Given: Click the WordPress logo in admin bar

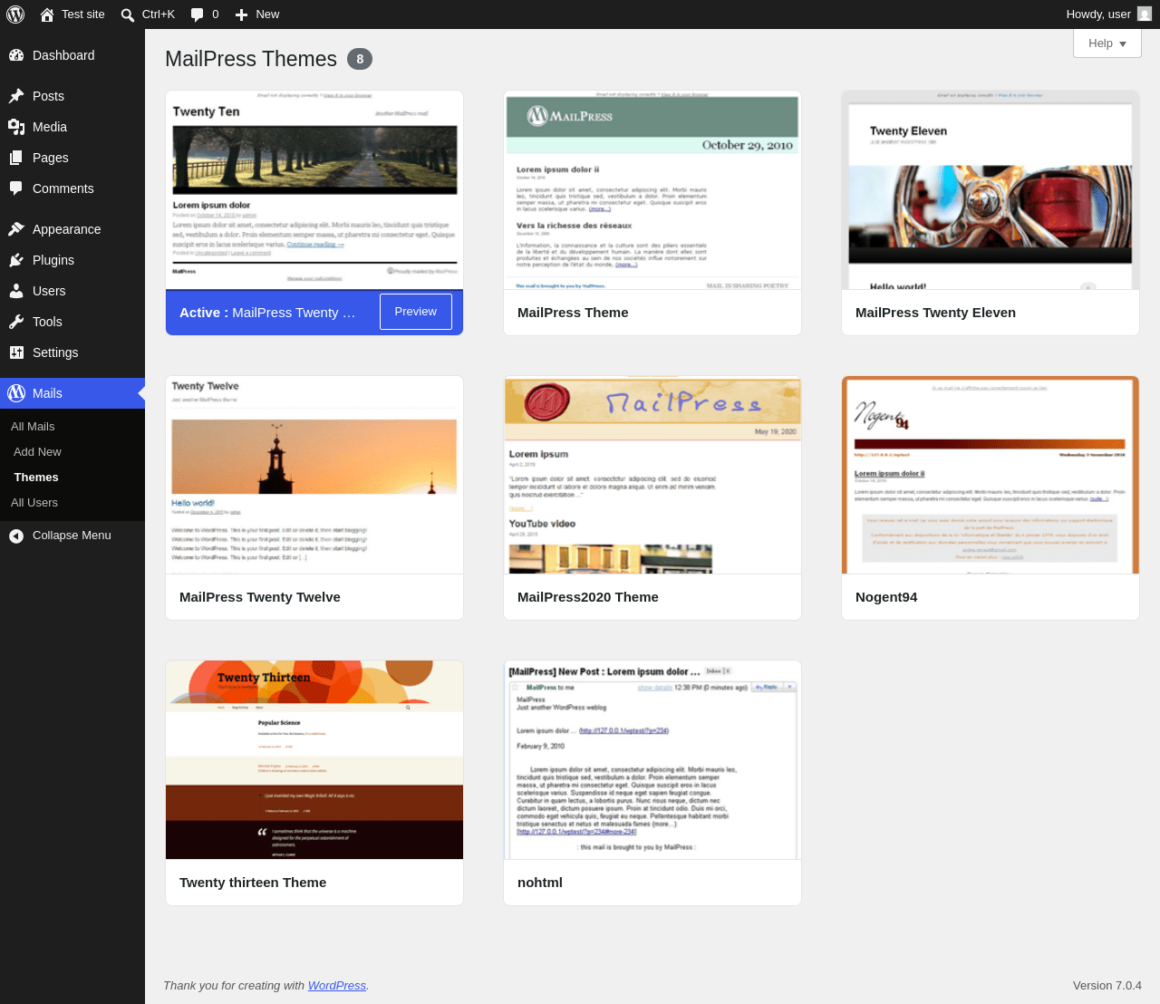Looking at the screenshot, I should pyautogui.click(x=15, y=14).
